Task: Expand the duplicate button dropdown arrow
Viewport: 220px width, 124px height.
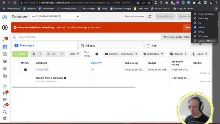Action: pyautogui.click(x=41, y=54)
